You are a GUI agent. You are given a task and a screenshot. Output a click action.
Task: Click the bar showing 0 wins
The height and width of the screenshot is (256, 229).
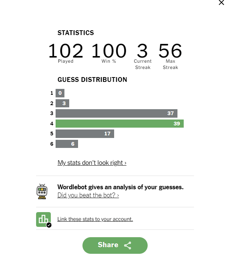coord(60,93)
